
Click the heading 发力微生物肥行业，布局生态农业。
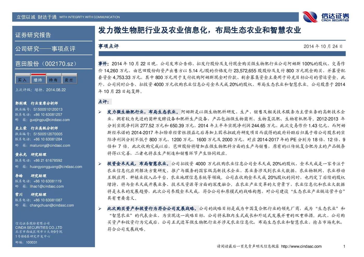click(x=144, y=112)
